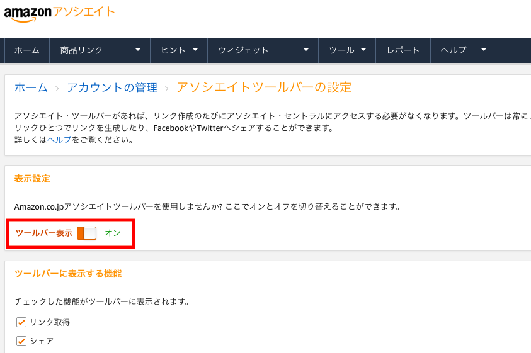This screenshot has height=353, width=531.
Task: Open the ヘルプ link in the description
Action: pyautogui.click(x=59, y=140)
